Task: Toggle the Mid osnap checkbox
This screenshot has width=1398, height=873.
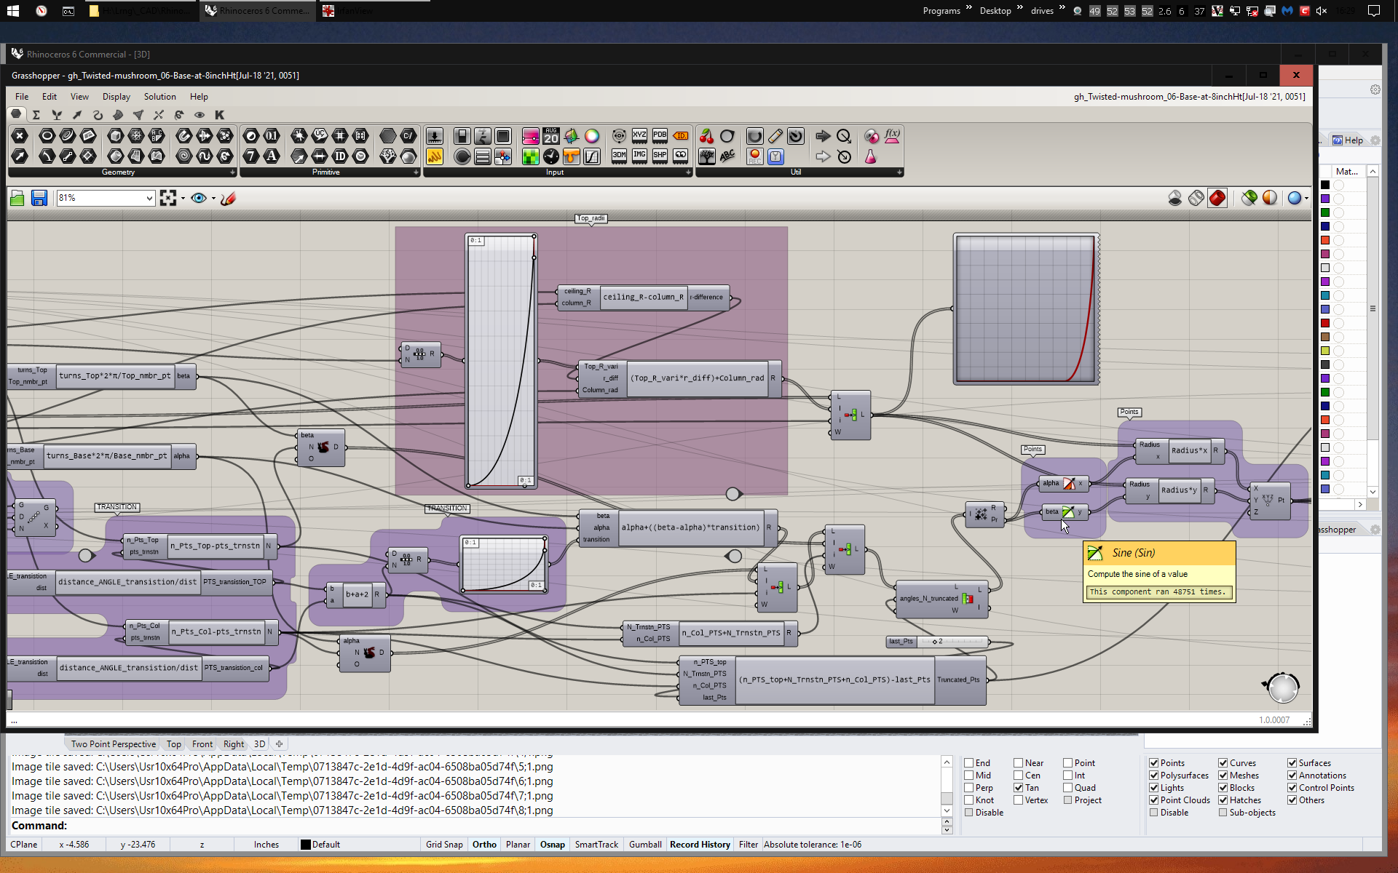Action: click(969, 776)
